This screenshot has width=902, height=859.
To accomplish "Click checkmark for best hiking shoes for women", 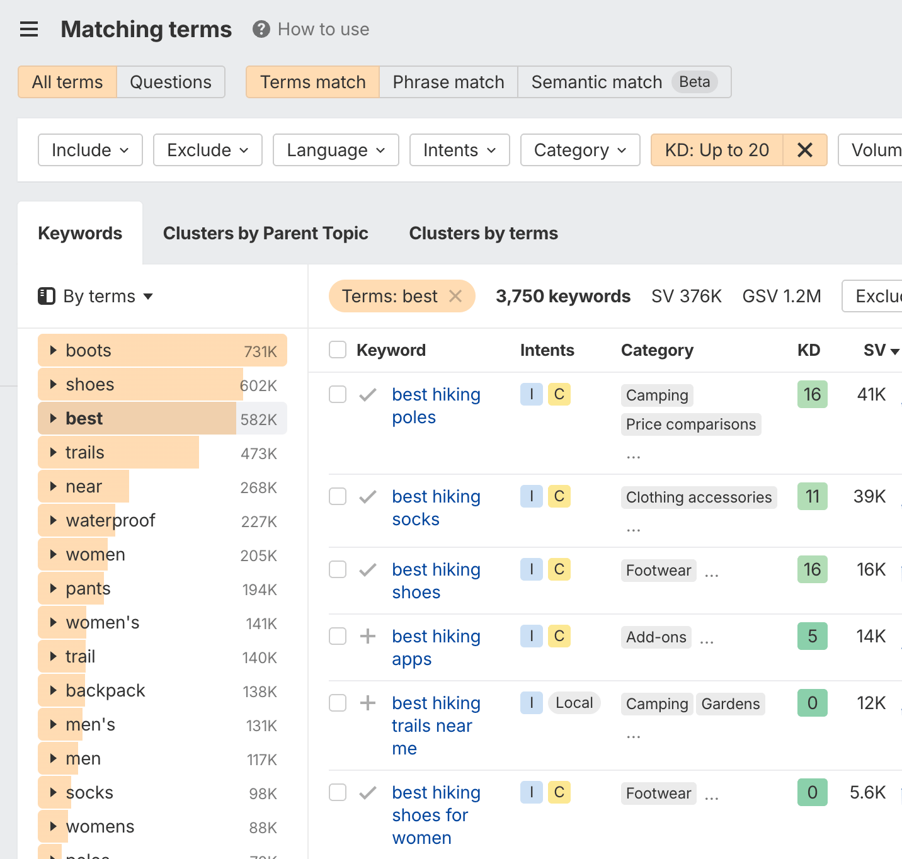I will coord(368,793).
